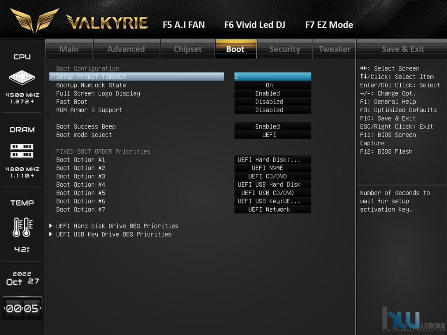Toggle Bootup NumLock State On value
This screenshot has height=335, width=447.
[x=273, y=85]
